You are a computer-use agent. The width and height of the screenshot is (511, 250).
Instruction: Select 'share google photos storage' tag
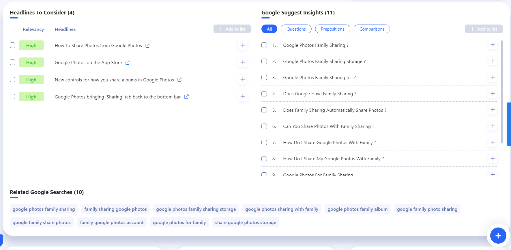pyautogui.click(x=246, y=222)
